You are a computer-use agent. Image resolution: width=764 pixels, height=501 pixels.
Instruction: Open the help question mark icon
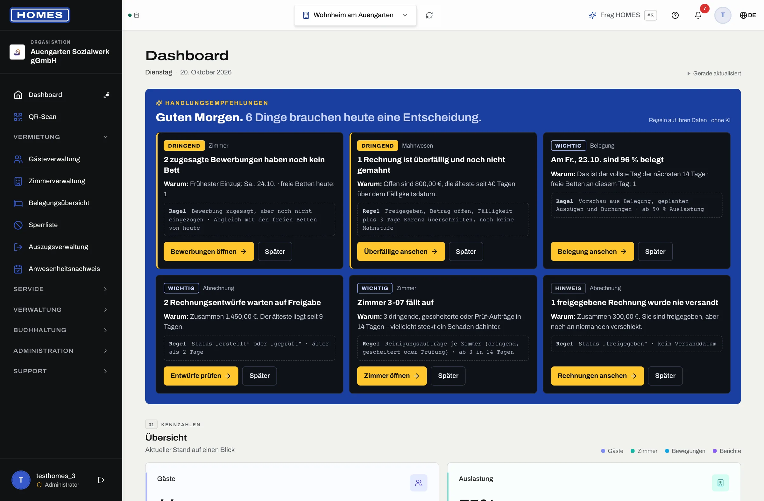[675, 15]
